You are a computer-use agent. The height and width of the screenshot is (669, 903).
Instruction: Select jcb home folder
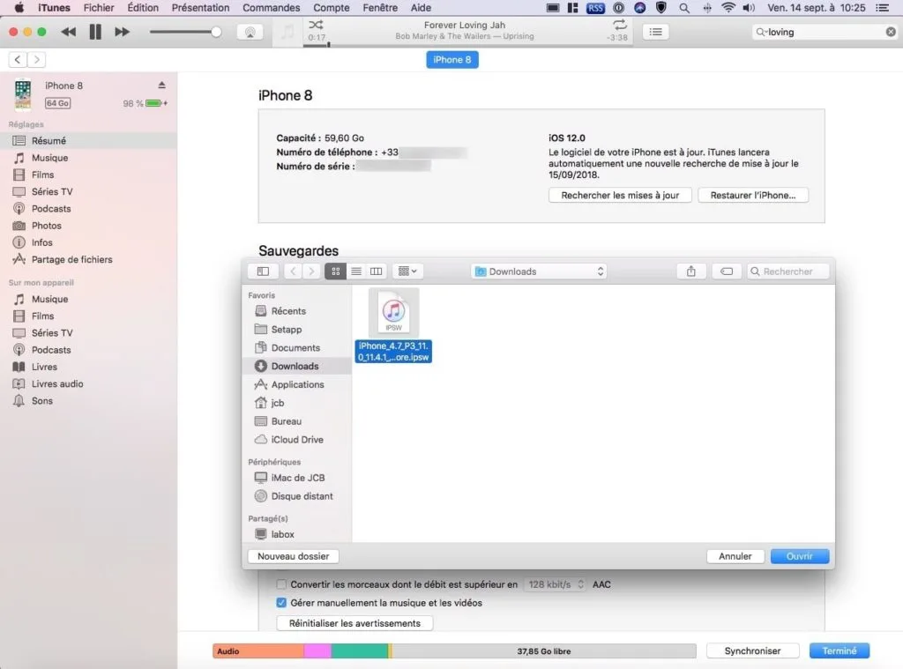297,403
